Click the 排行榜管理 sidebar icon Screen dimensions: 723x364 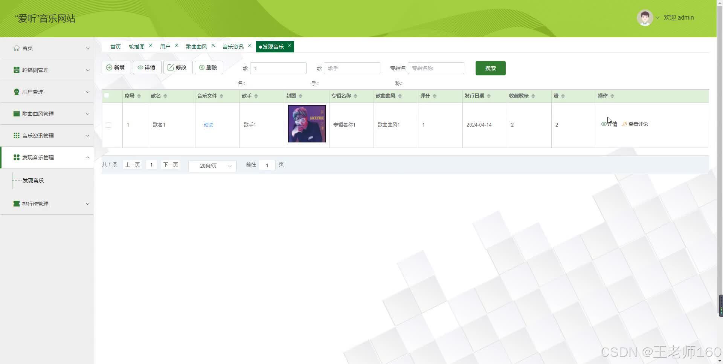17,204
